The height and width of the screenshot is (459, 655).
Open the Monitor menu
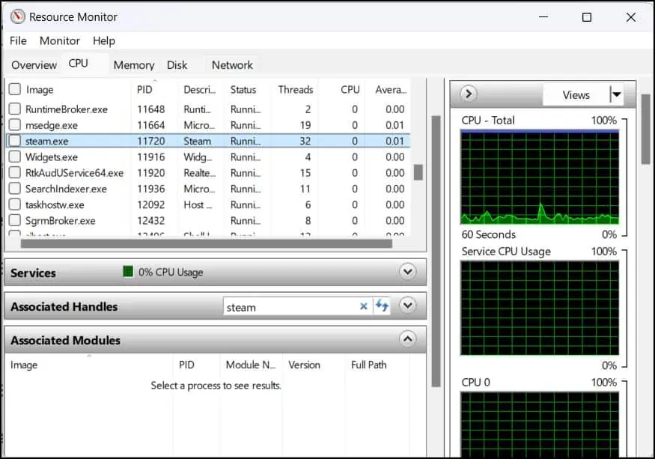coord(59,40)
